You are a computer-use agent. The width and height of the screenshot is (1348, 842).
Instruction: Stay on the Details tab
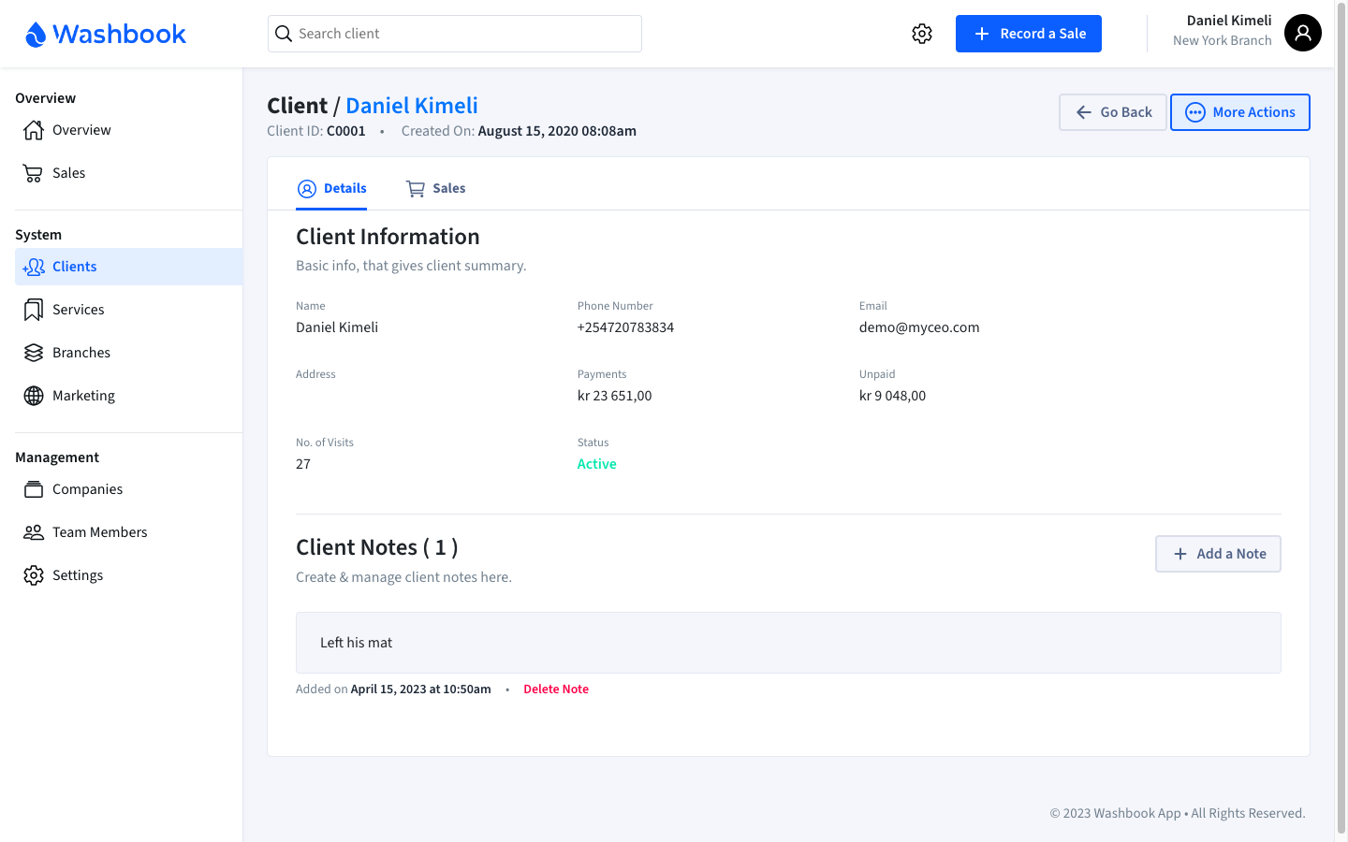tap(331, 188)
